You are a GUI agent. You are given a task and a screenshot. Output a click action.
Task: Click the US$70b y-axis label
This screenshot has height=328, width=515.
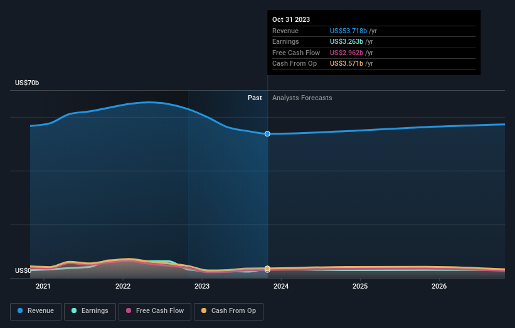(27, 83)
